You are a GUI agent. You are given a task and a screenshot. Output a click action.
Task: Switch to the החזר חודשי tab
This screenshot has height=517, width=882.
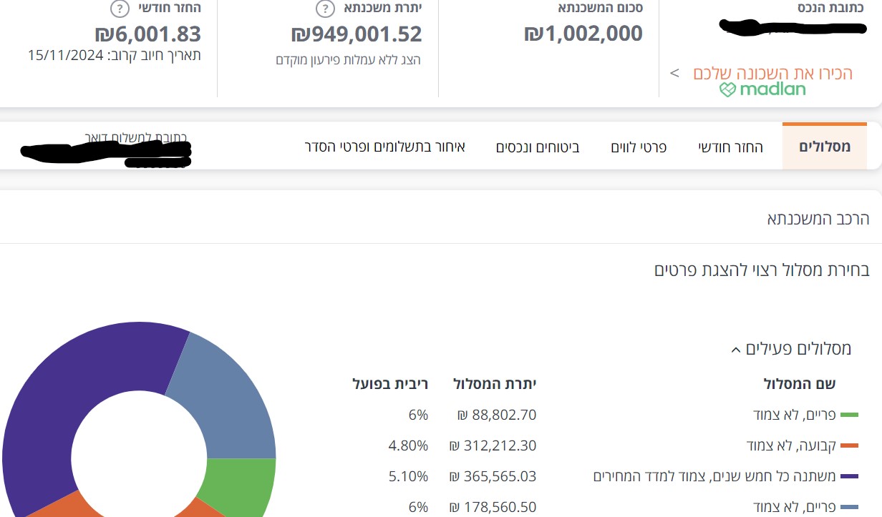[x=731, y=147]
